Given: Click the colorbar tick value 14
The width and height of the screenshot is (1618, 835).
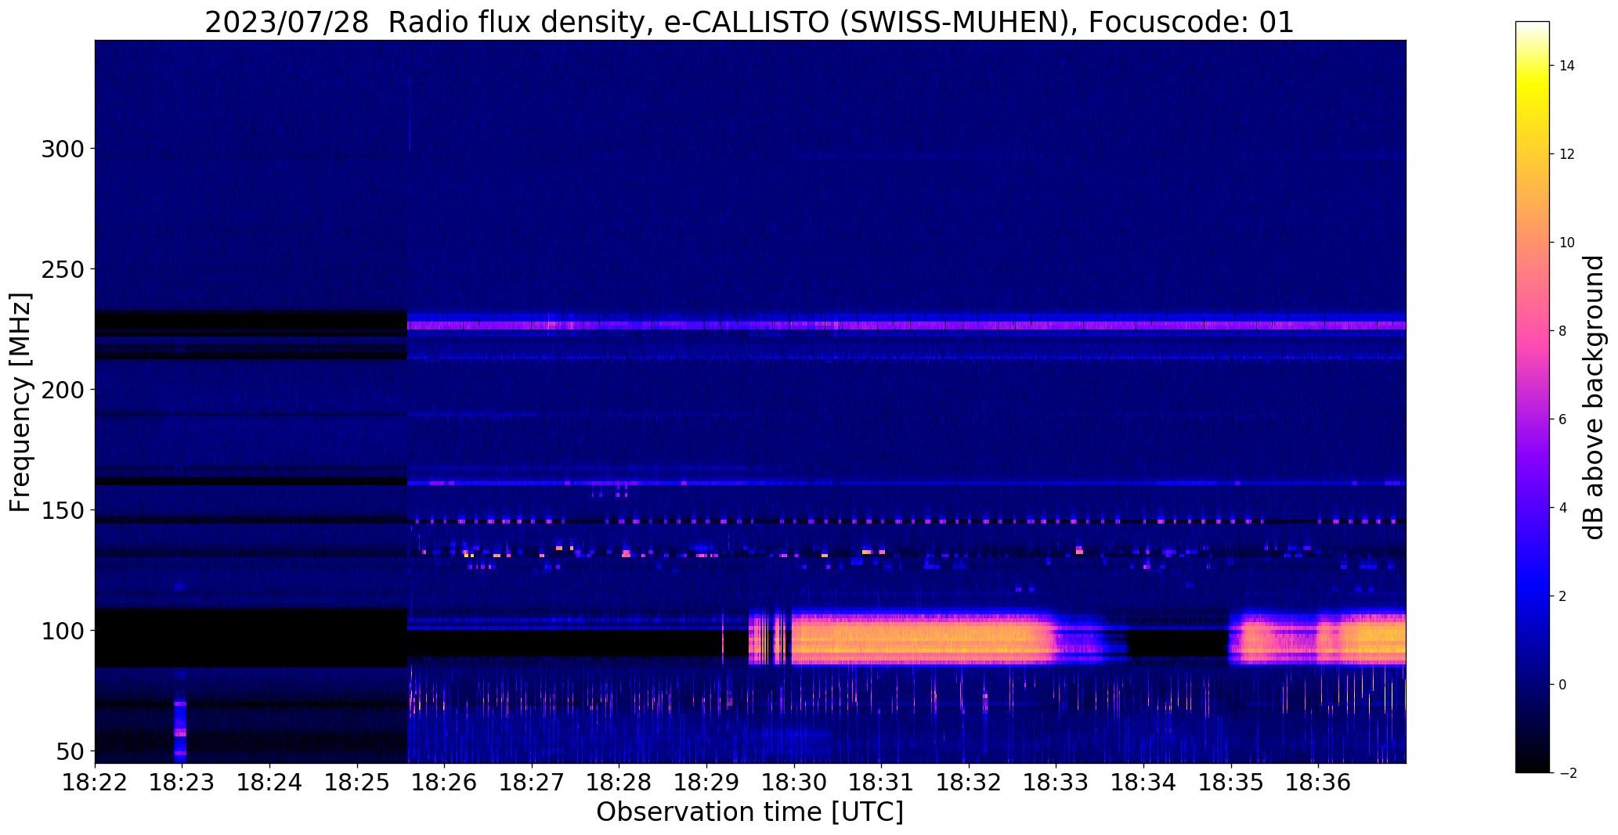Looking at the screenshot, I should click(1567, 66).
